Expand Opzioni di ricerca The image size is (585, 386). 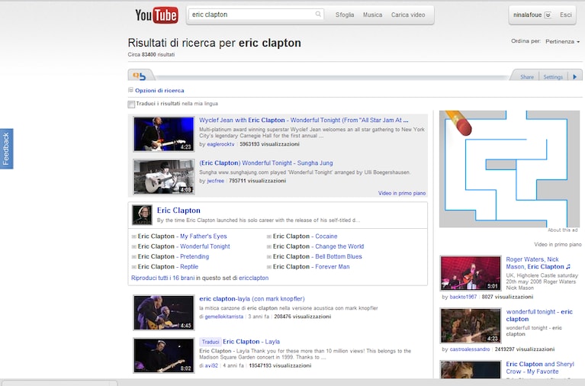pos(159,90)
